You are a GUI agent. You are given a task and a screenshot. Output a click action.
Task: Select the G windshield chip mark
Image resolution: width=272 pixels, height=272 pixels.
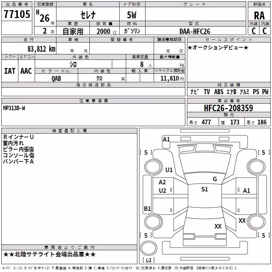(215, 179)
